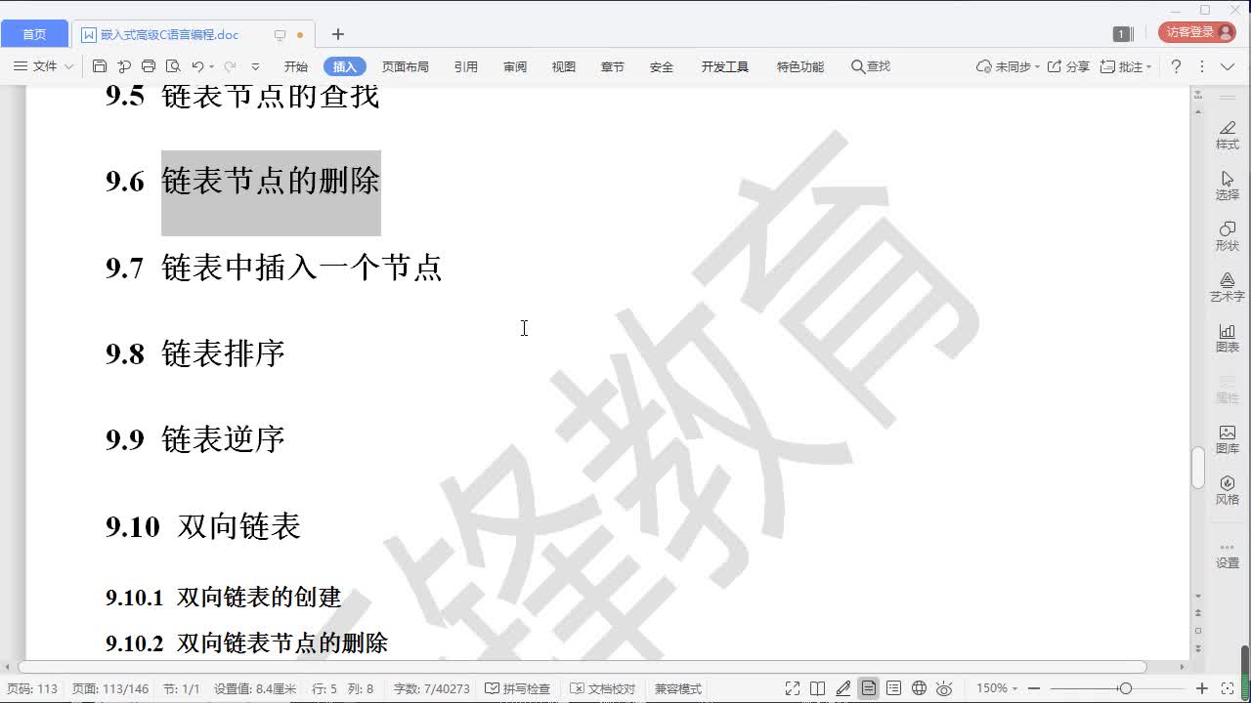Screen dimensions: 1251x703
Task: Select the 插入 (Insert) ribbon tab
Action: (x=345, y=66)
